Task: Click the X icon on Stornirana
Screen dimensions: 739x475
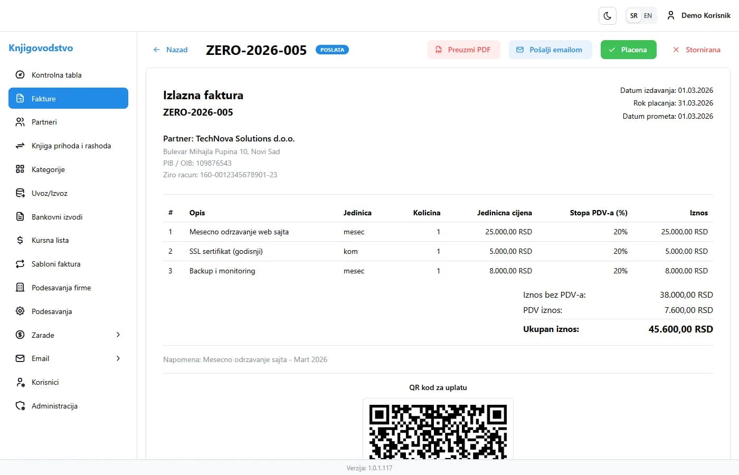Action: pyautogui.click(x=676, y=50)
